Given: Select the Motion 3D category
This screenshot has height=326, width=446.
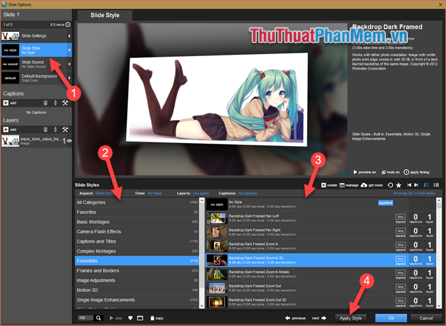Looking at the screenshot, I should [137, 290].
